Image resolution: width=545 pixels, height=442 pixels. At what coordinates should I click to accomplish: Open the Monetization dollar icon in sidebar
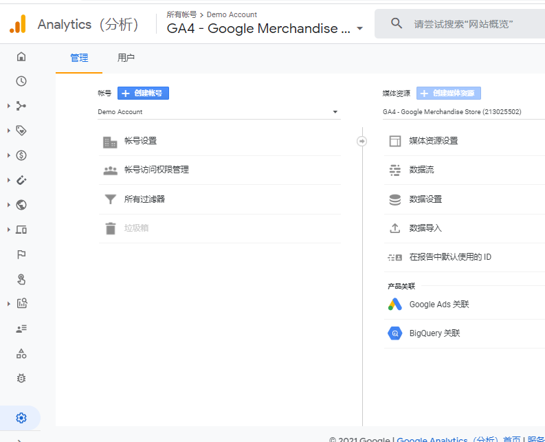coord(21,155)
